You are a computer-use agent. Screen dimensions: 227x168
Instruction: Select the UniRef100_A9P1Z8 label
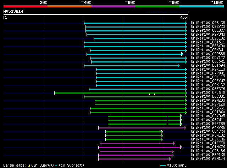coord(208,104)
